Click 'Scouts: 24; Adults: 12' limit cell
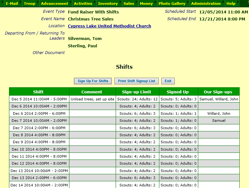This screenshot has height=188, width=249. pyautogui.click(x=138, y=99)
